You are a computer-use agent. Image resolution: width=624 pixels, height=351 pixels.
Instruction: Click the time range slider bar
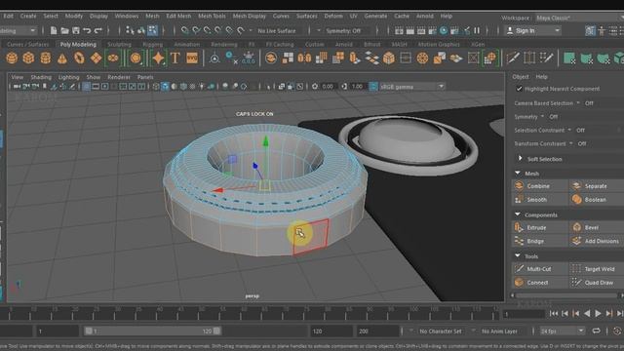coord(152,331)
